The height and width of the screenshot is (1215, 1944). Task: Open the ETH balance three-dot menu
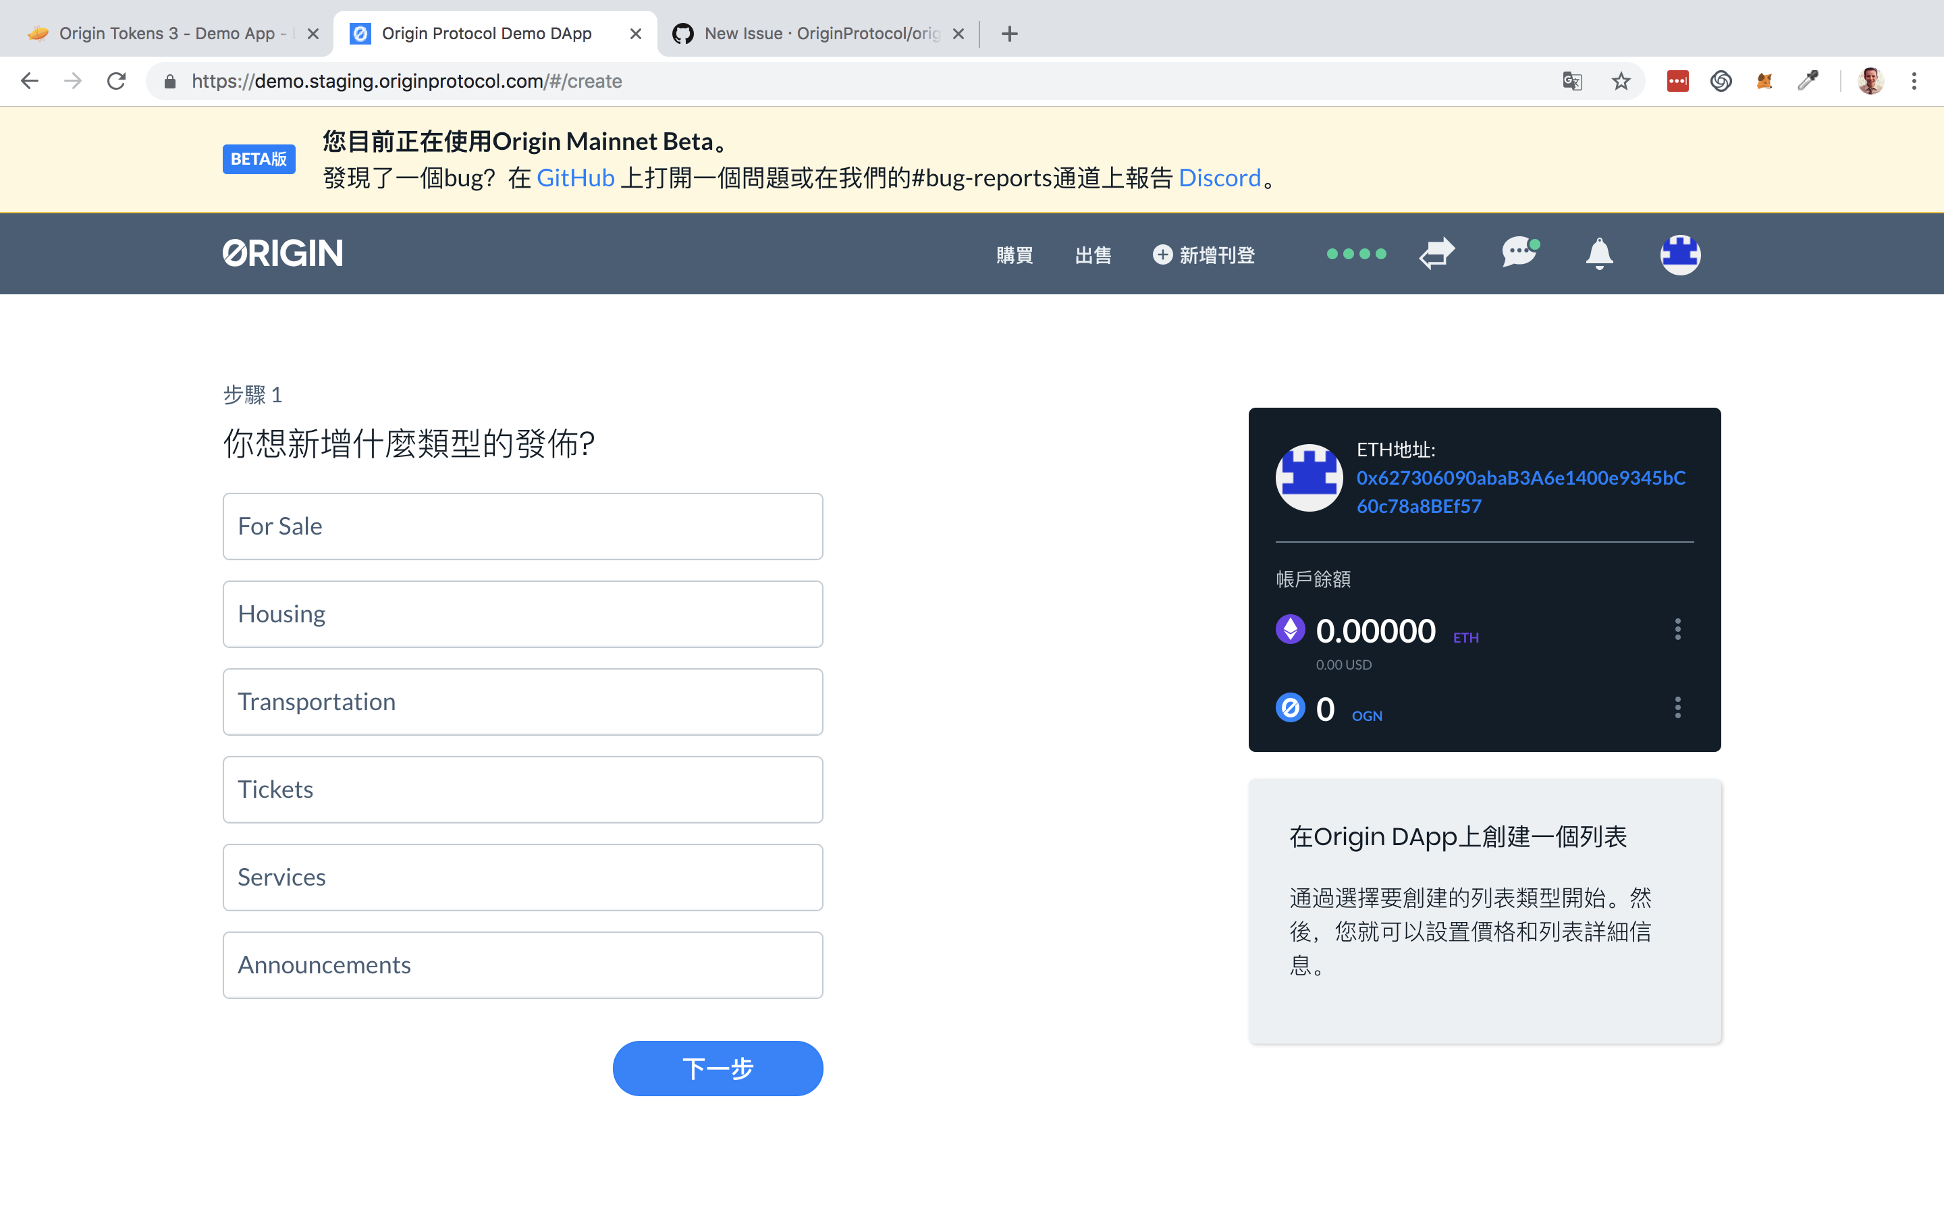click(1677, 629)
